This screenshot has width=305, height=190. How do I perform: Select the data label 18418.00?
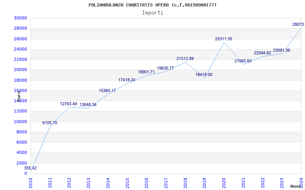click(204, 74)
